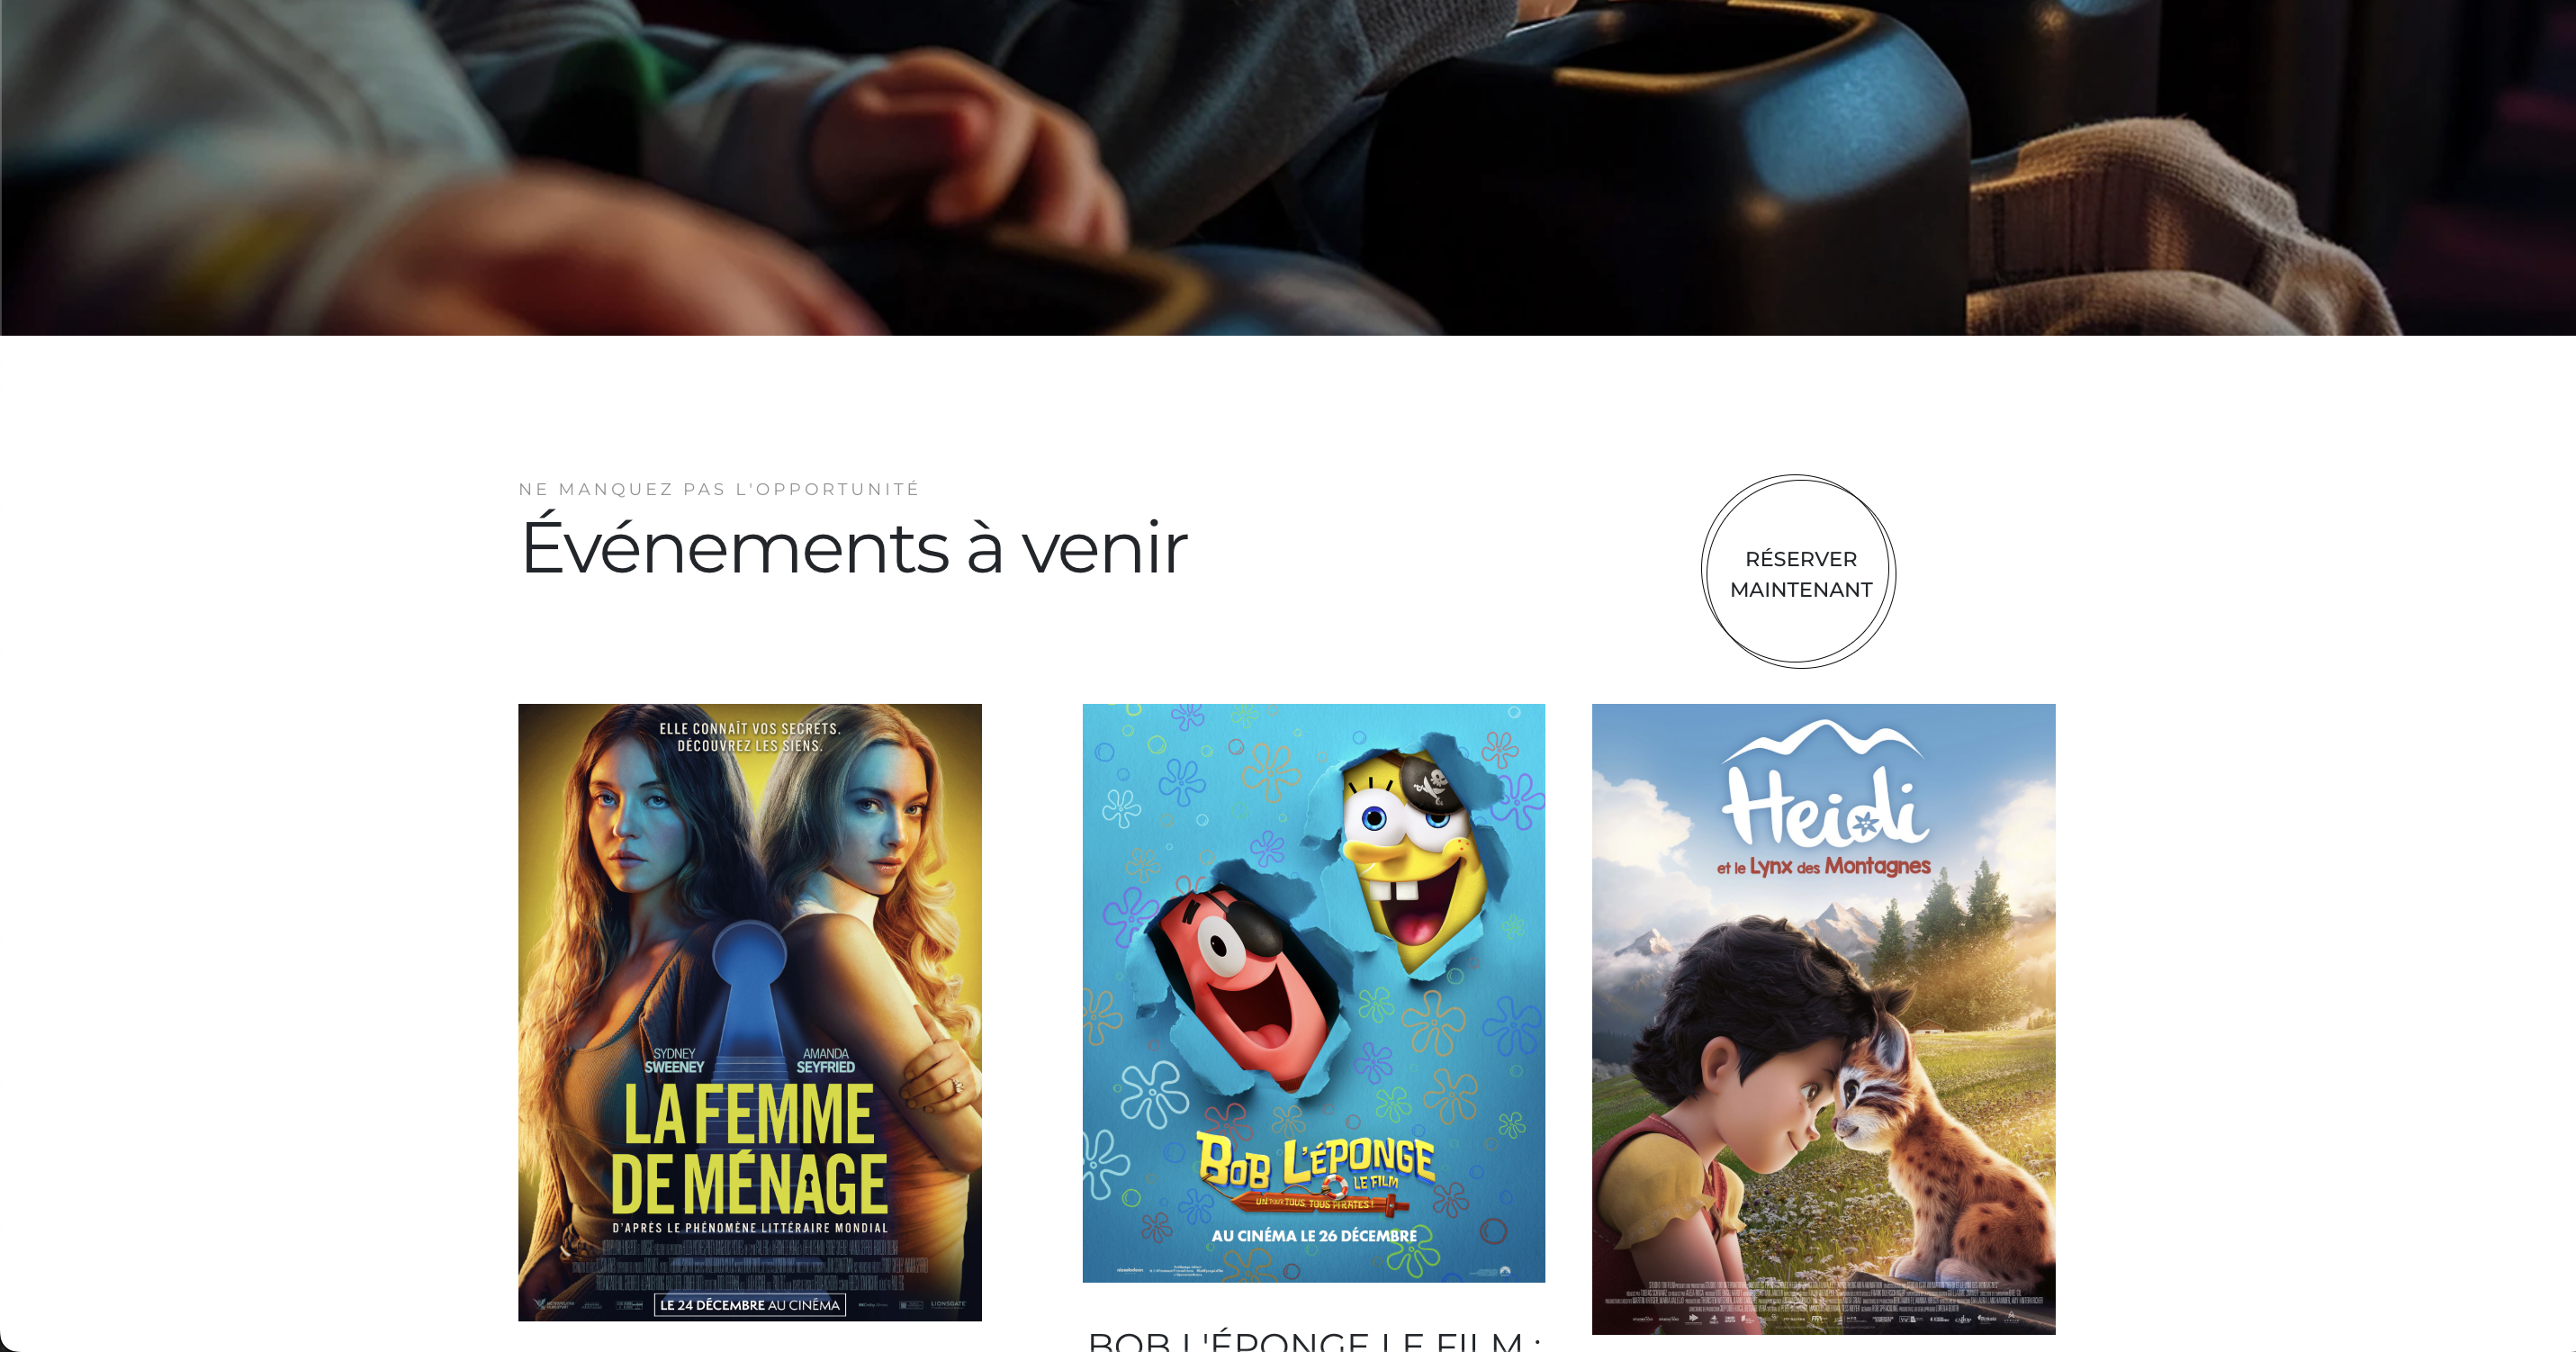This screenshot has width=2576, height=1352.
Task: Click the blue keyhole on the poster
Action: click(x=749, y=992)
